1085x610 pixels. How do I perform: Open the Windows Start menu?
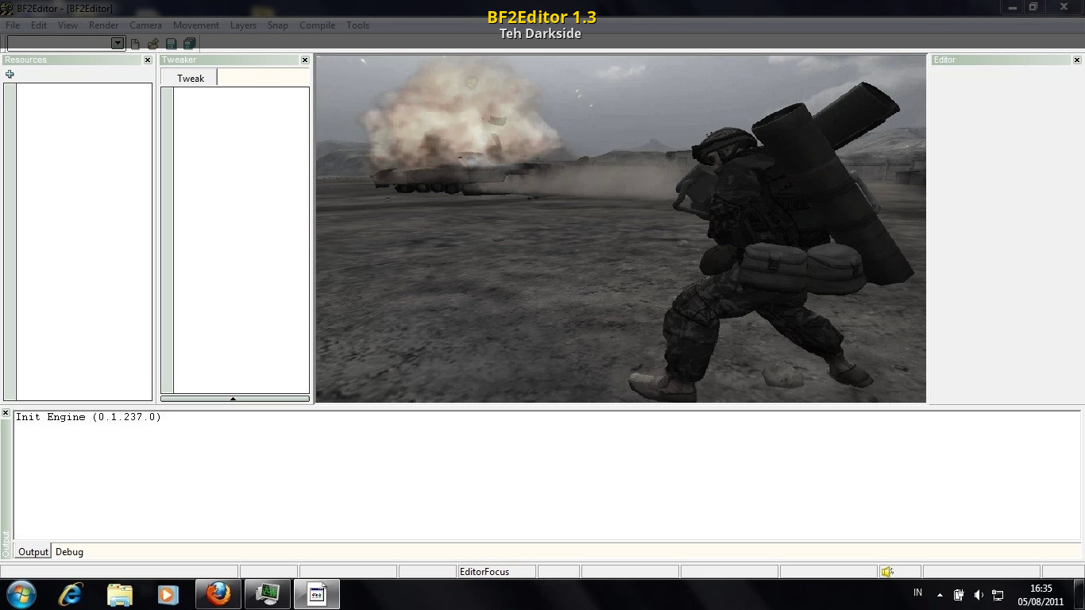pyautogui.click(x=21, y=594)
